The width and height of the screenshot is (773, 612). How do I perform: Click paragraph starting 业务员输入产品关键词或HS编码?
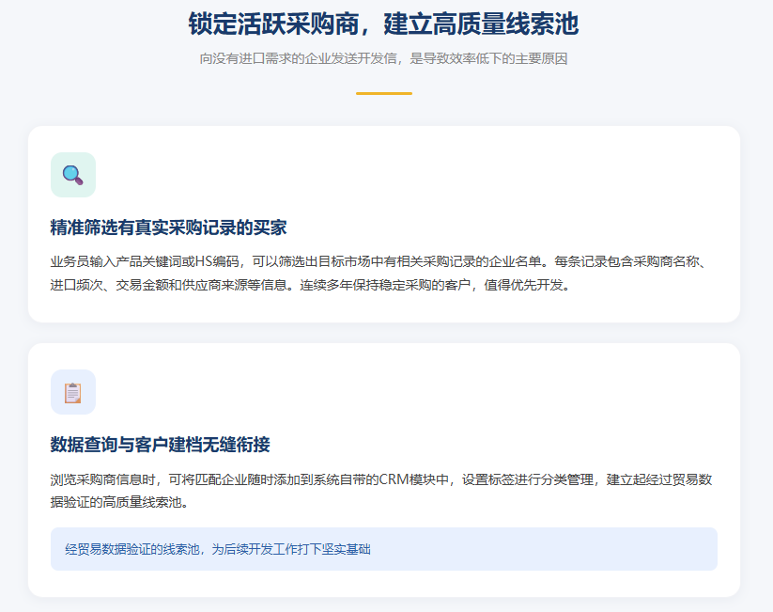click(379, 273)
